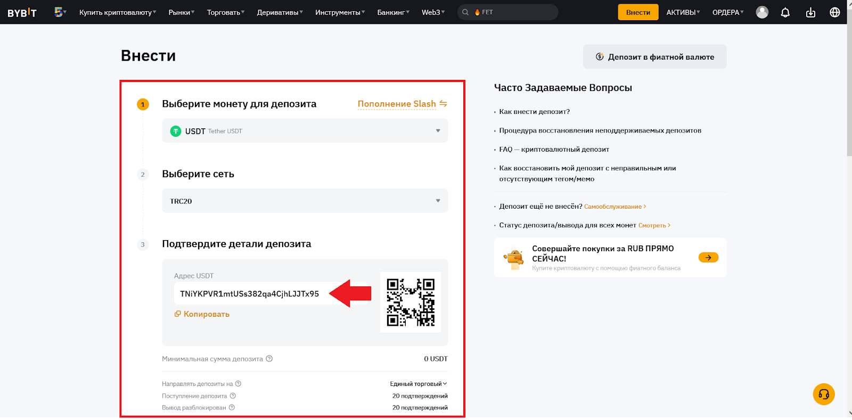Open the Единый торговый account dropdown
Image resolution: width=852 pixels, height=420 pixels.
418,384
